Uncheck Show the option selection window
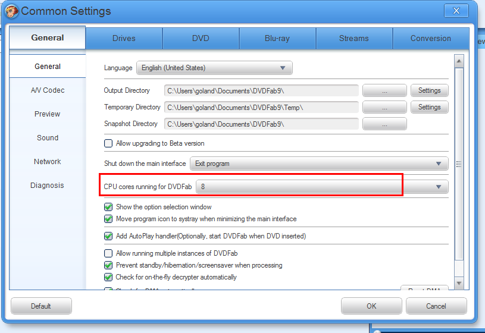This screenshot has height=333, width=485. [x=108, y=207]
